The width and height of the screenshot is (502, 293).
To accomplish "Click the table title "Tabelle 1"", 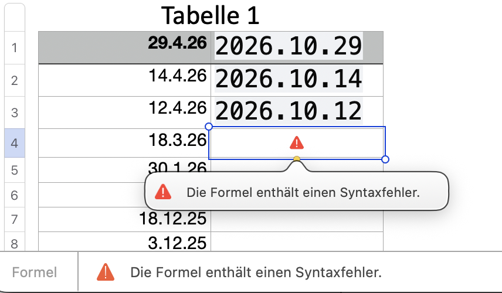I will (211, 16).
